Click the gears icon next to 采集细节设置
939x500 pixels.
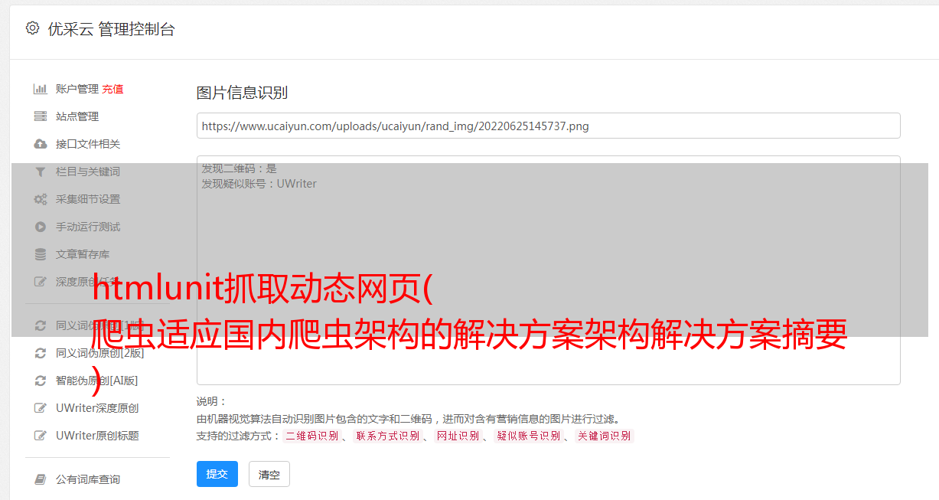coord(41,199)
